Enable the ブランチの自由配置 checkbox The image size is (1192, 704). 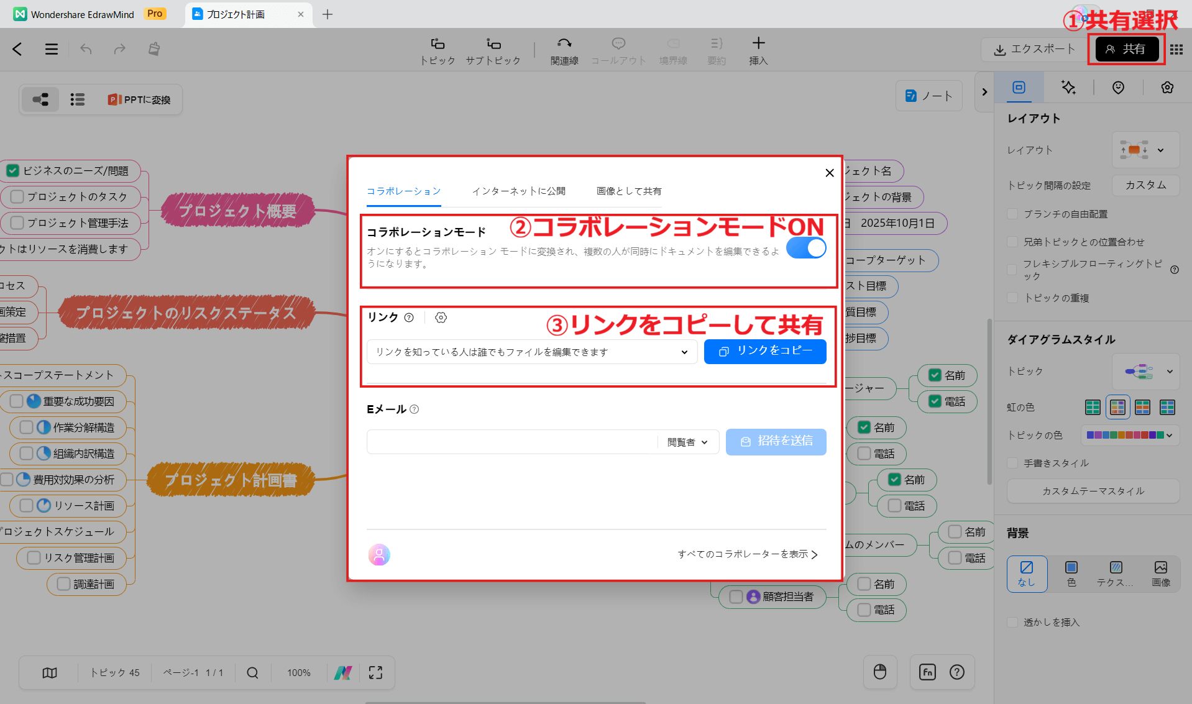point(1012,213)
